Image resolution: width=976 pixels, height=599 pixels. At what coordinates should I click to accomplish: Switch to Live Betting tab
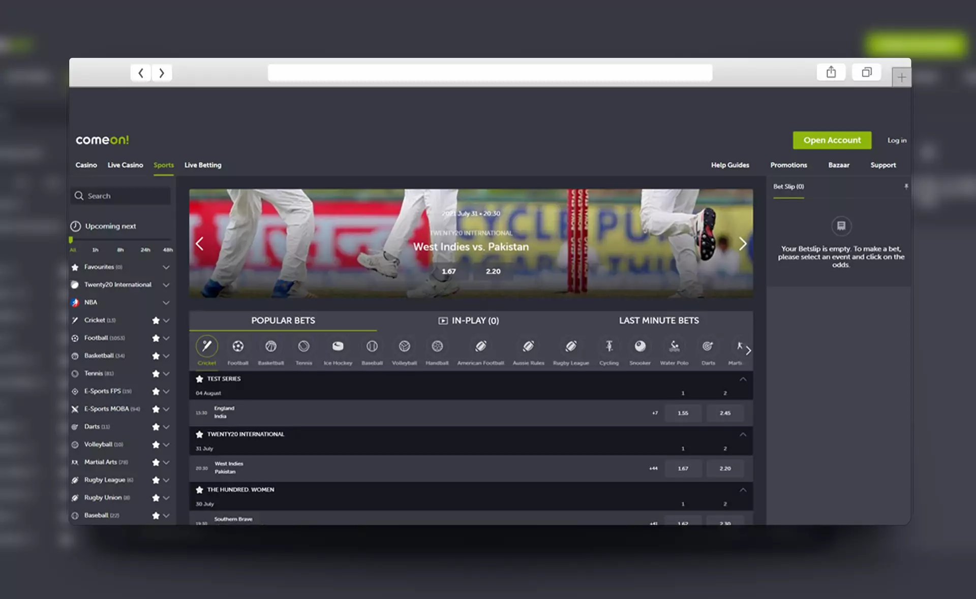[x=203, y=165]
